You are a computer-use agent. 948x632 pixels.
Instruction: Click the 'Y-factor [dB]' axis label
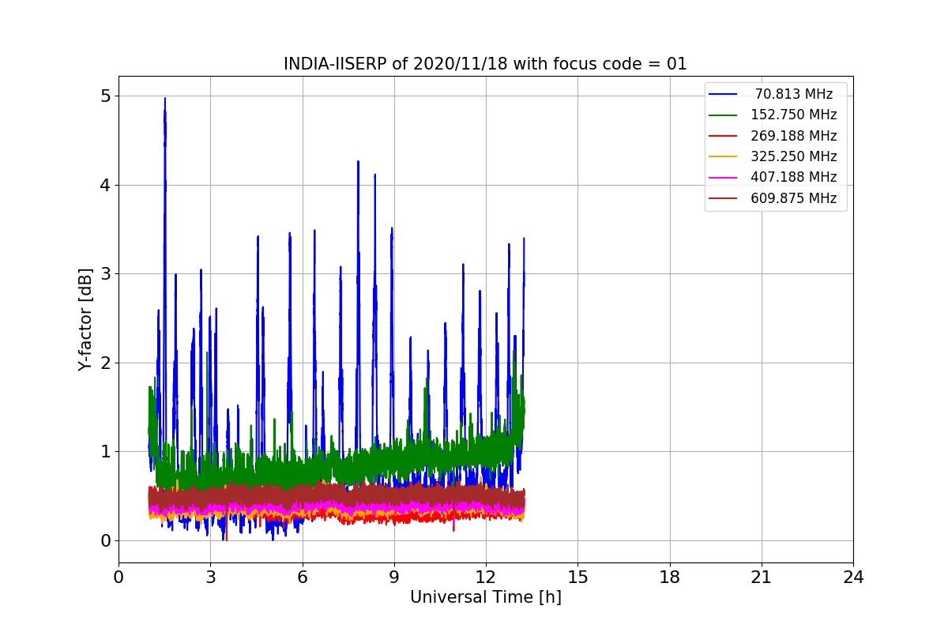coord(85,320)
